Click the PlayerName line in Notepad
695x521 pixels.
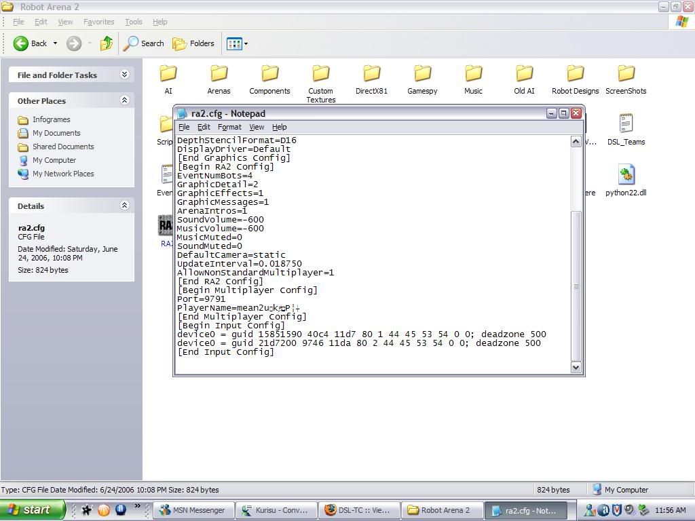(238, 308)
